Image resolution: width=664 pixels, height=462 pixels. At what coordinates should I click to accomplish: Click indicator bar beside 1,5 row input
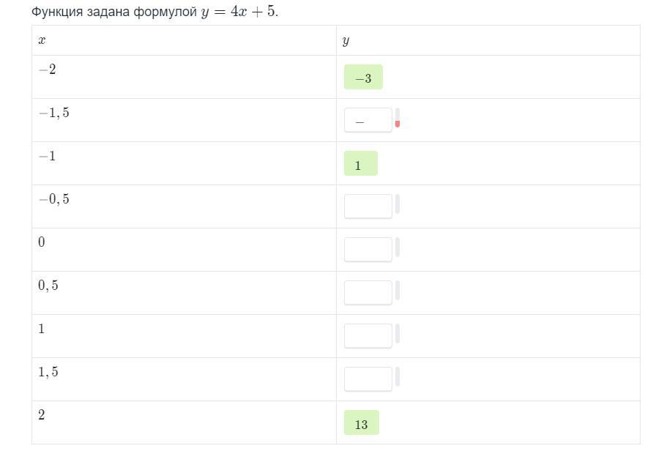(398, 377)
